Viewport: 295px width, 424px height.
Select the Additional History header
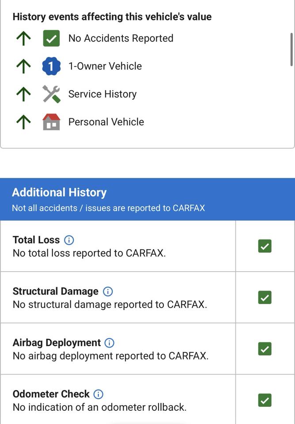point(147,199)
